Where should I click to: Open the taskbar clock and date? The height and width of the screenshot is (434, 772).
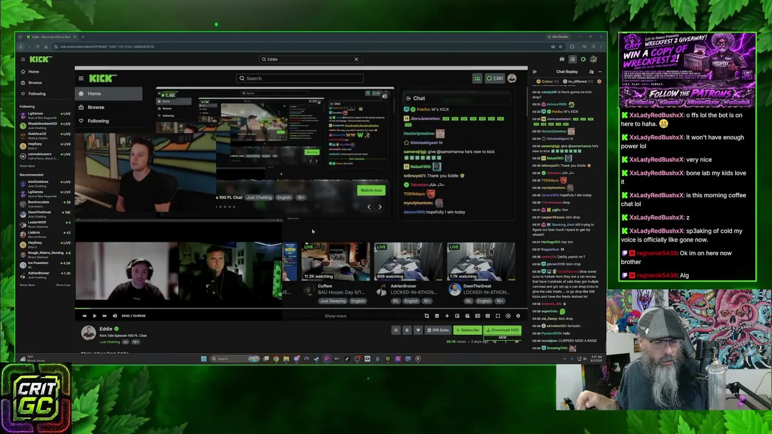coord(595,359)
